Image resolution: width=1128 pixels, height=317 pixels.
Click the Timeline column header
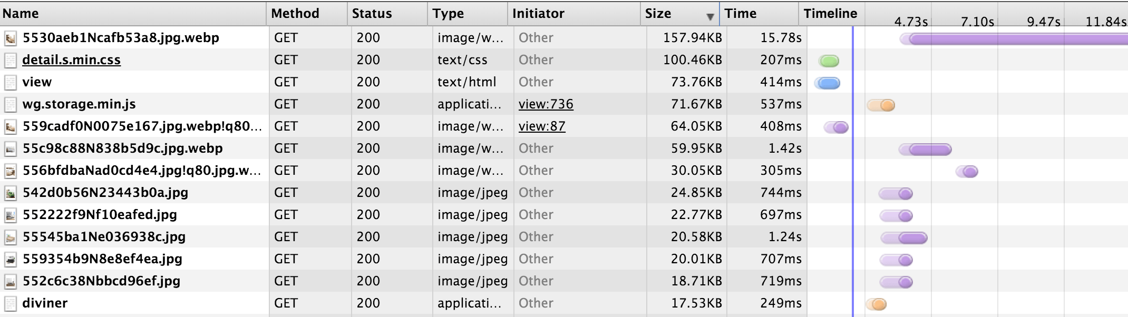[x=831, y=14]
